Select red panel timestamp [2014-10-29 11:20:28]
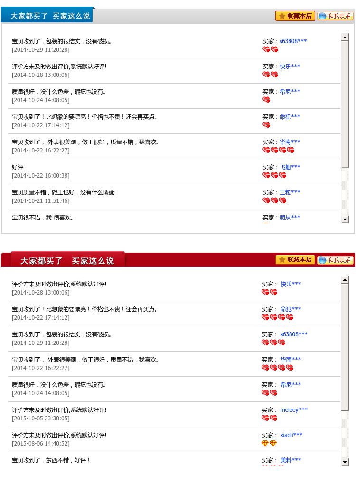Screen dimensions: 356x495 (41, 343)
